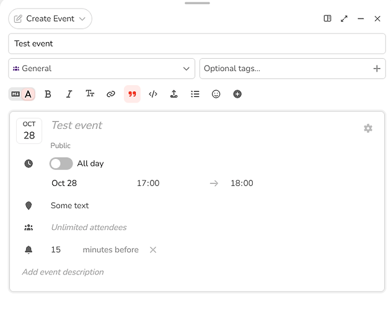Change the 17:00 start time

148,184
